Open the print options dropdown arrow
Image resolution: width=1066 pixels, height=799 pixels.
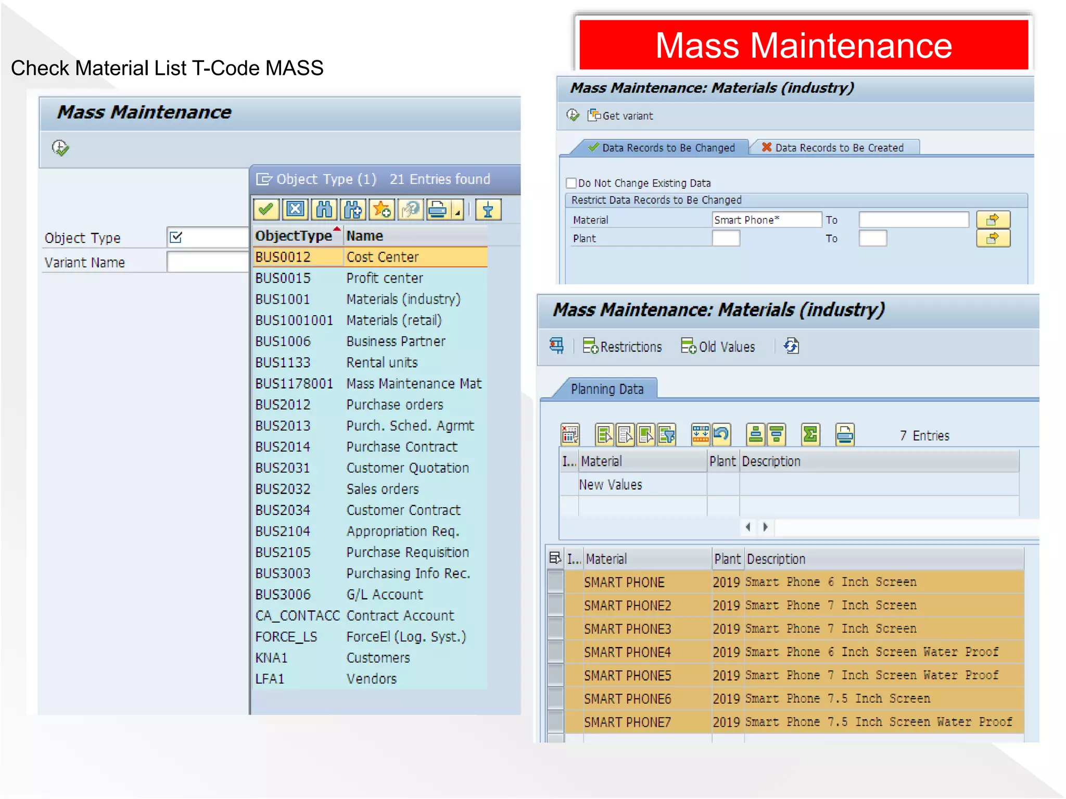click(x=458, y=210)
